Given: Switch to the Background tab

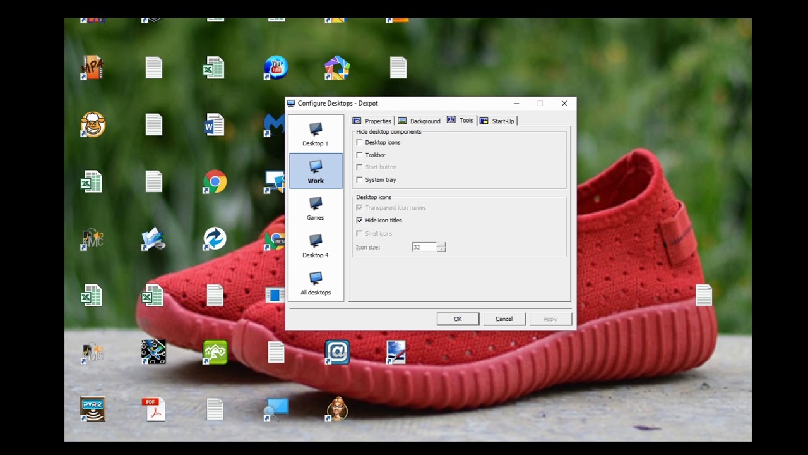Looking at the screenshot, I should point(419,121).
